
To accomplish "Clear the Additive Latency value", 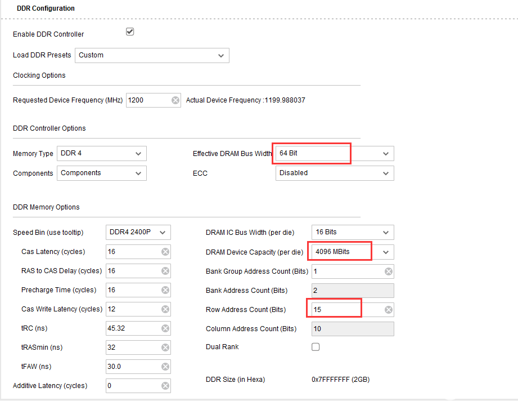I will pos(165,386).
